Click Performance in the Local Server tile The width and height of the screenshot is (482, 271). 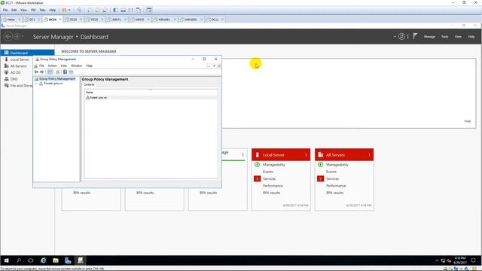(273, 186)
